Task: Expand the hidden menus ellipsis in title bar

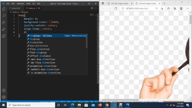Action: (x=44, y=4)
